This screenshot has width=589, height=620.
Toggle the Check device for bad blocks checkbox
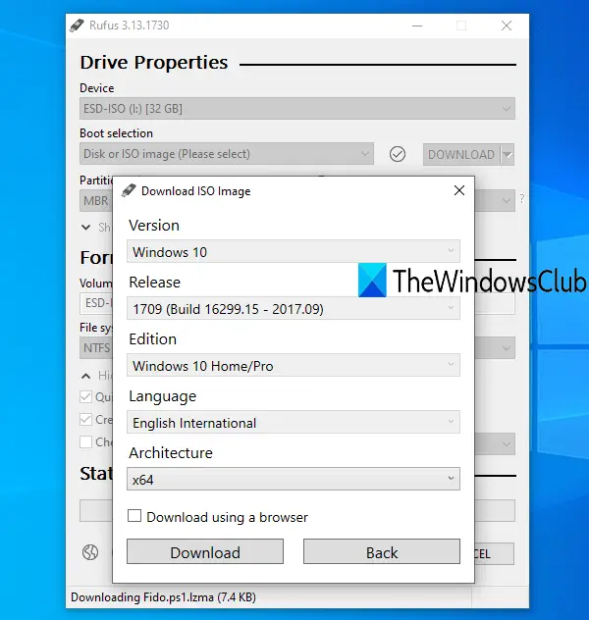coord(85,441)
